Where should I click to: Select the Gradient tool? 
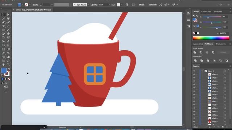8,49
